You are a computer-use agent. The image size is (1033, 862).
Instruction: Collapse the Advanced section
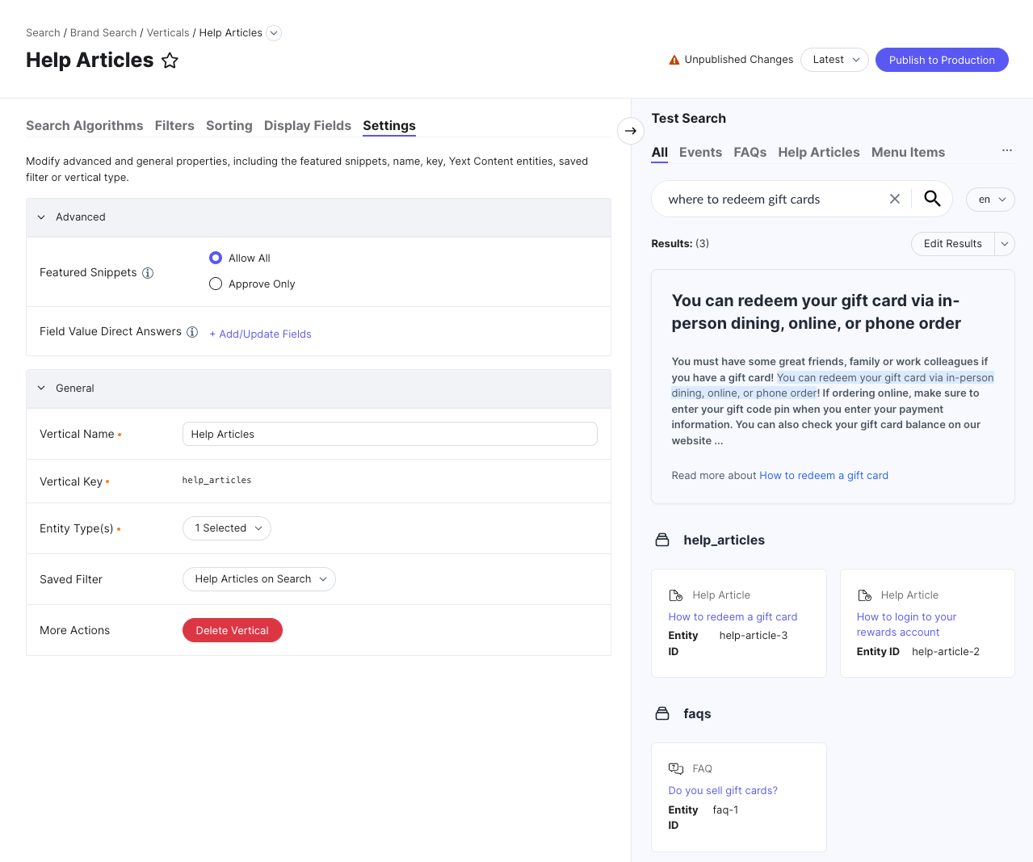coord(41,217)
